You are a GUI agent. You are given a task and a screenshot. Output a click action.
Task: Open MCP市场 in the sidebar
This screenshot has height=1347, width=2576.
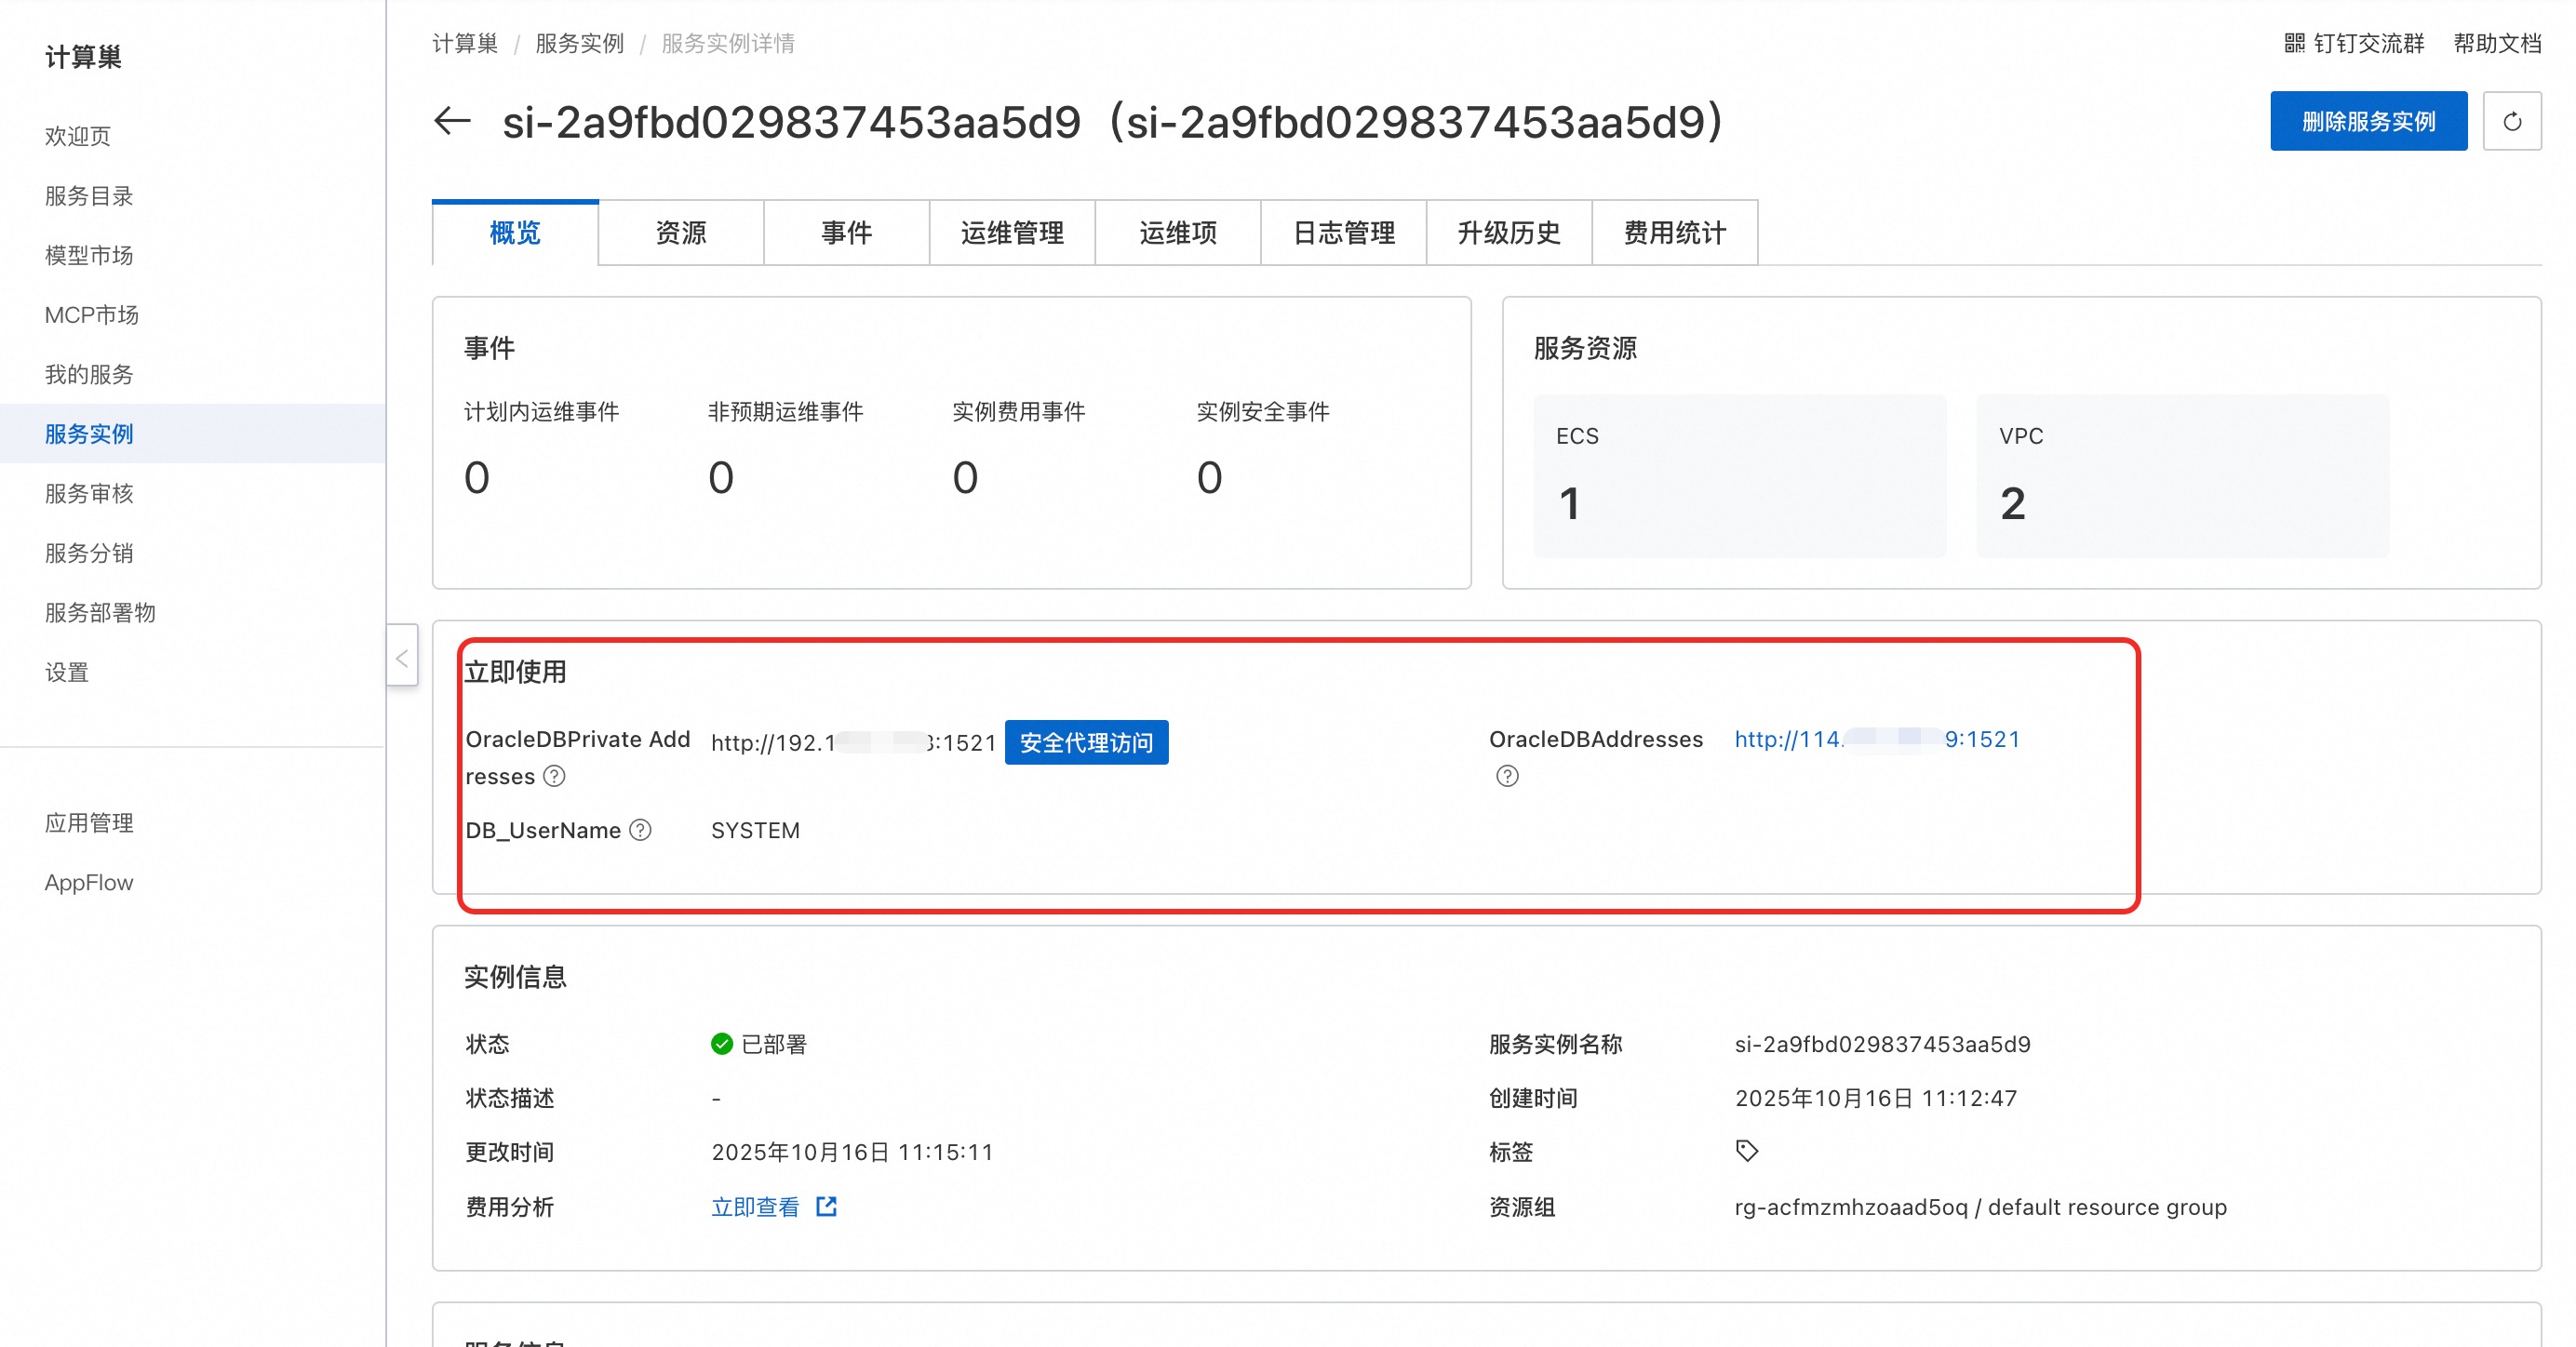click(x=91, y=314)
